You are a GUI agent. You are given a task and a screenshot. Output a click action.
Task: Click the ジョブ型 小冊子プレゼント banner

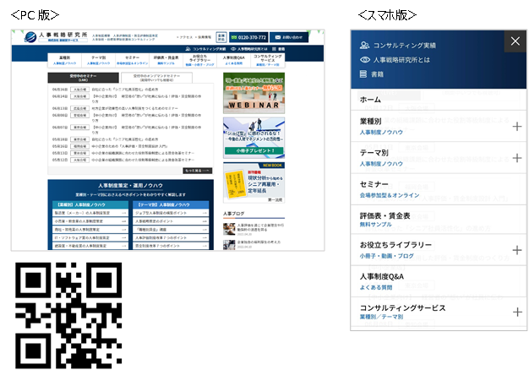(254, 138)
